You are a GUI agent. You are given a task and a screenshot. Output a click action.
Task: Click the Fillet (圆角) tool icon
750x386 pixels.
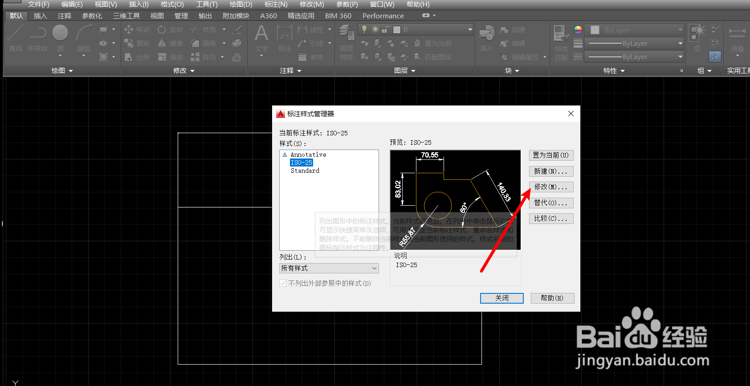[195, 43]
